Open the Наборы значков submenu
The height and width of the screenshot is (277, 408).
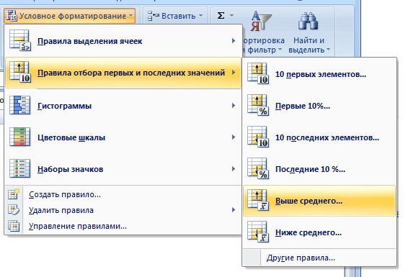[123, 169]
